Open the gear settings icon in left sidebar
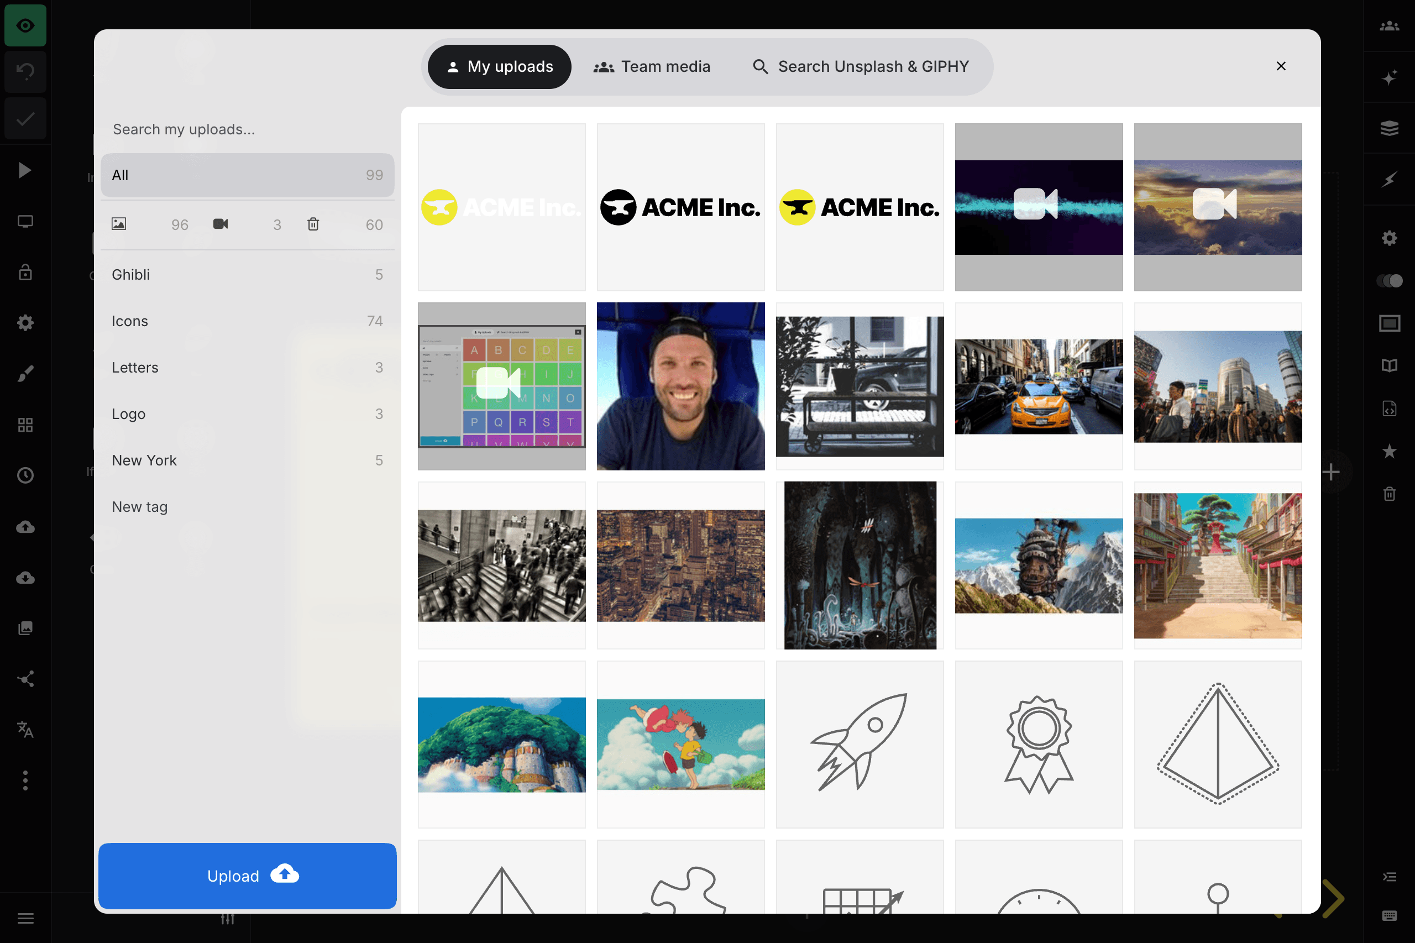Screen dimensions: 1415x943 pos(25,323)
